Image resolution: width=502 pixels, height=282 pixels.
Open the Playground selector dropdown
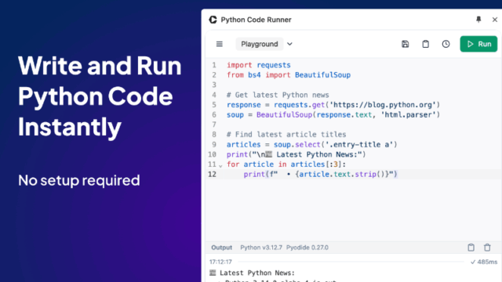(x=260, y=44)
